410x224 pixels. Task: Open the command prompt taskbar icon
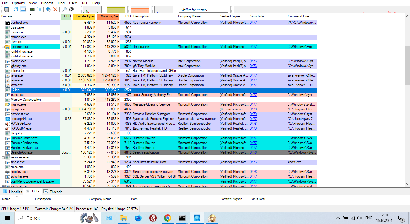182,218
